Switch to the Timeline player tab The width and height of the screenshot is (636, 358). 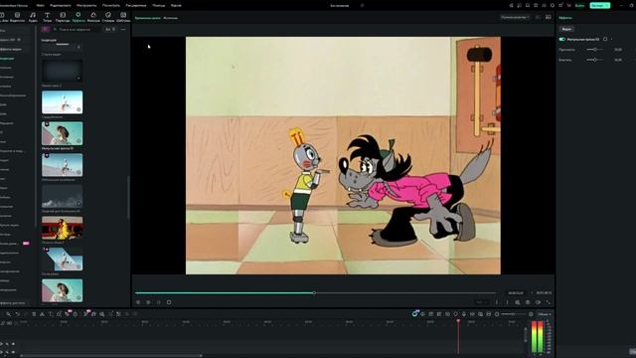click(148, 18)
